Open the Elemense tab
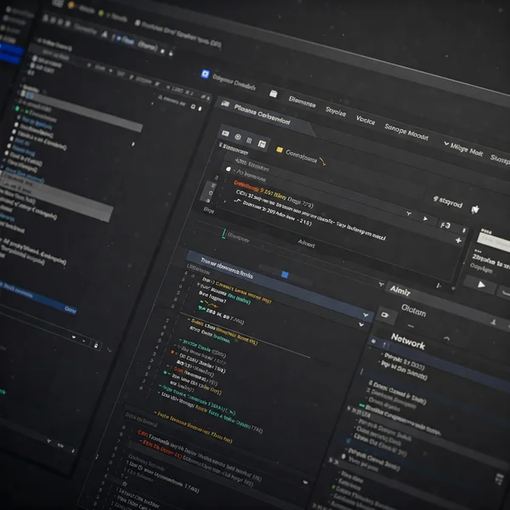510x510 pixels. coord(302,102)
